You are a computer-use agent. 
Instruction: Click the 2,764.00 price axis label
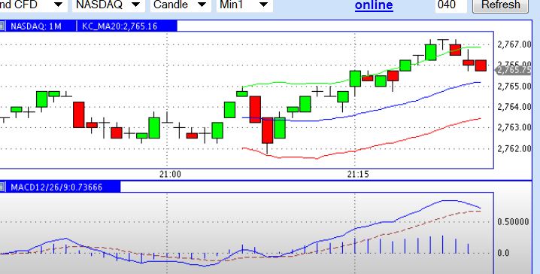514,106
